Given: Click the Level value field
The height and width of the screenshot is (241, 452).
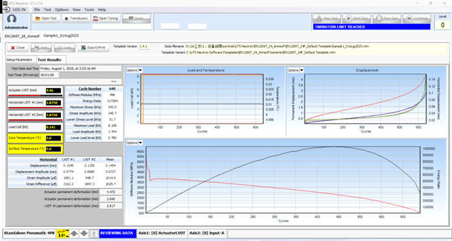Looking at the screenshot, I should click(x=442, y=25).
